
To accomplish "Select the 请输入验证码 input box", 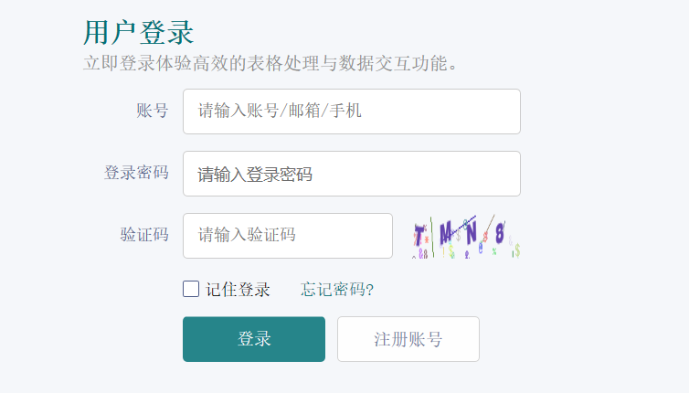I will coord(287,235).
